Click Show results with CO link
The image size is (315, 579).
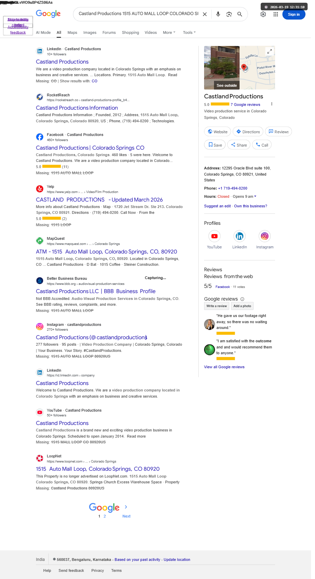click(95, 81)
